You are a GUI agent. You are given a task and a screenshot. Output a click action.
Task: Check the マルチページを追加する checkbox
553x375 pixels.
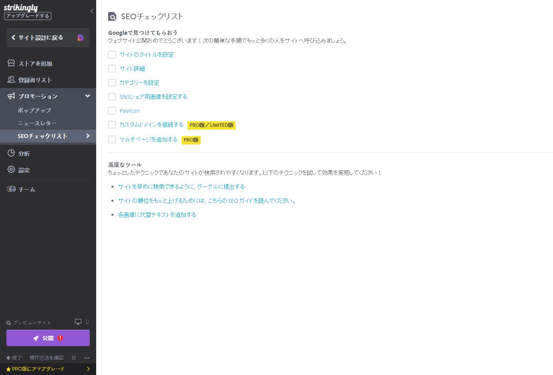click(112, 139)
